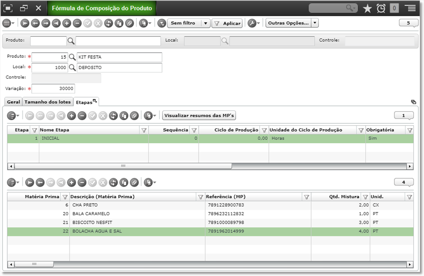Filter the Nome Etapa column
This screenshot has height=276, width=424.
pyautogui.click(x=144, y=130)
